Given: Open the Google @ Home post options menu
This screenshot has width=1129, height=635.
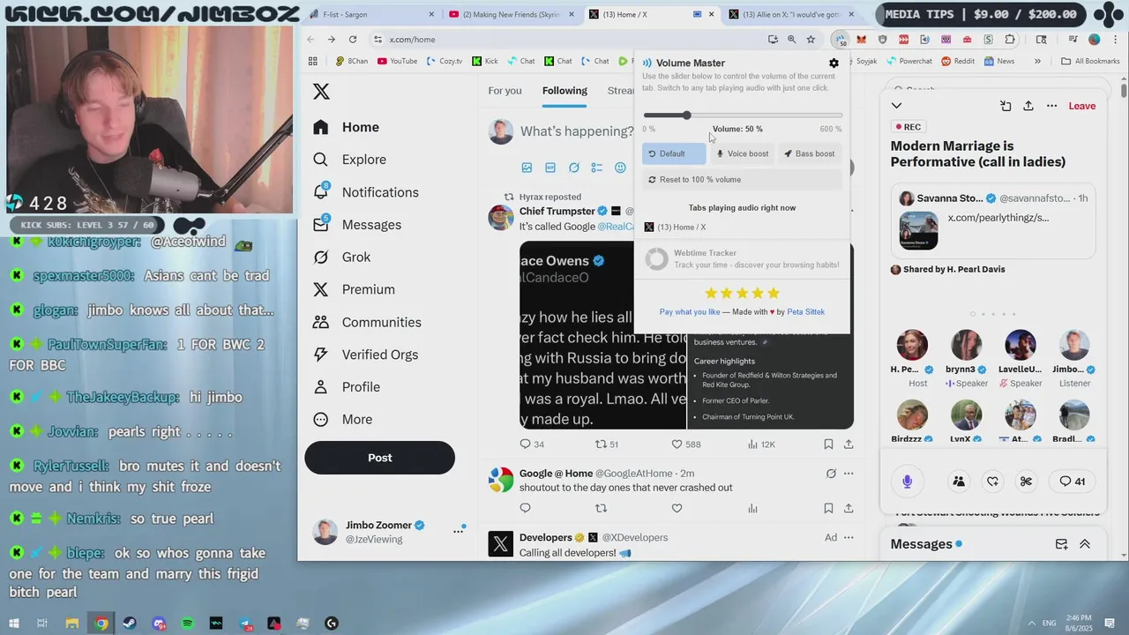Looking at the screenshot, I should [x=849, y=474].
